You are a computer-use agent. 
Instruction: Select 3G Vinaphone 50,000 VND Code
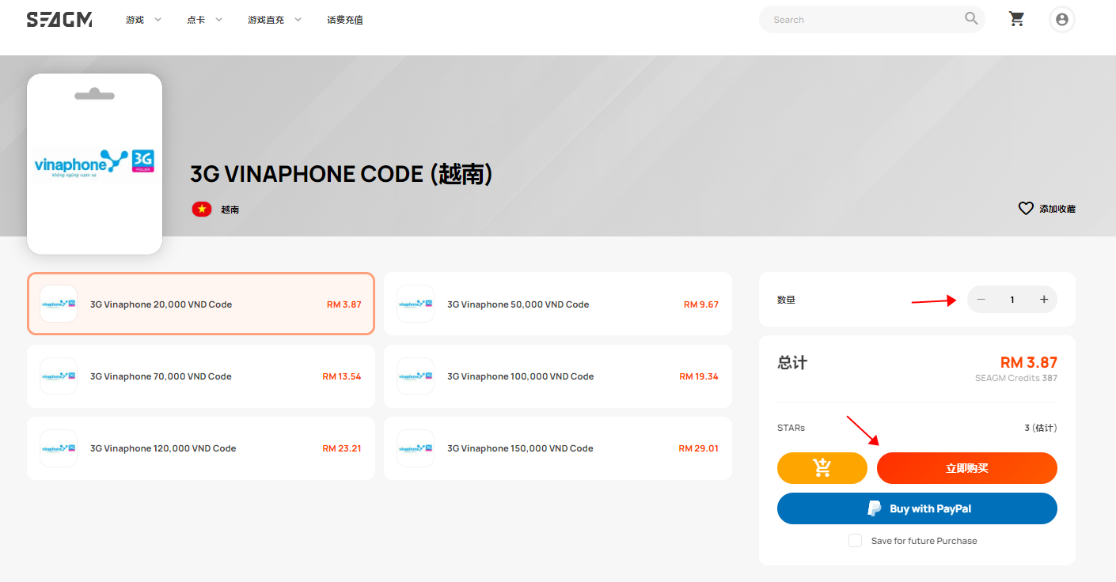[558, 304]
